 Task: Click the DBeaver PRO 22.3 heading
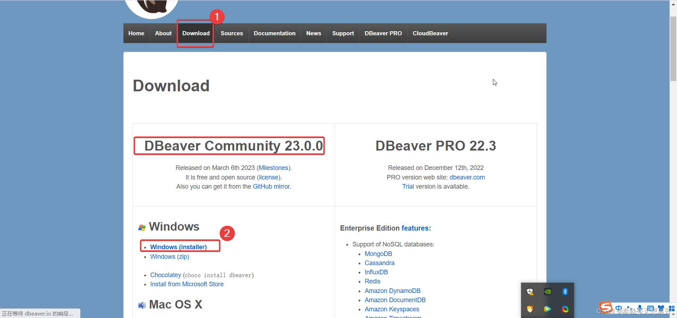(435, 146)
